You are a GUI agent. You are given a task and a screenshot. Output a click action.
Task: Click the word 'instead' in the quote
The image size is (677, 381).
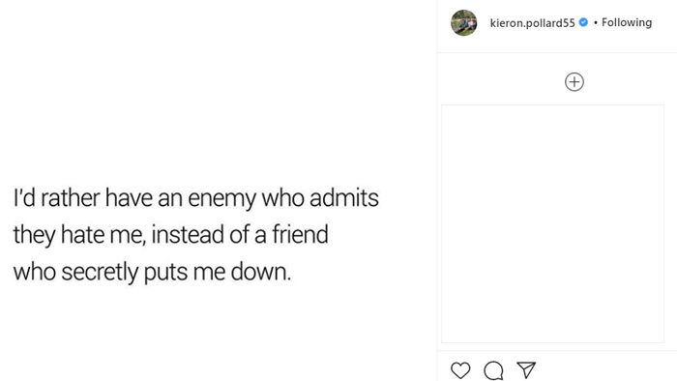click(x=188, y=235)
